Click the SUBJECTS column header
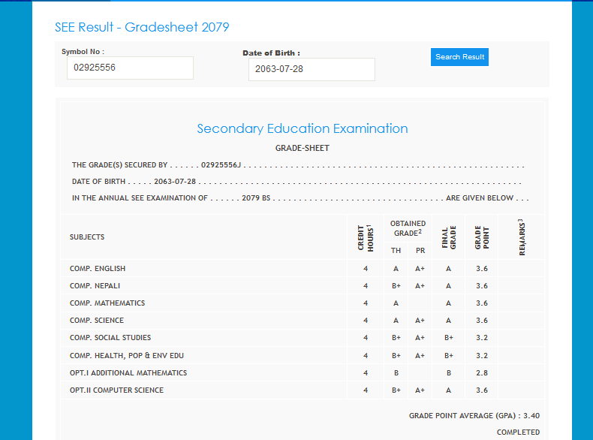593x440 pixels. tap(87, 237)
